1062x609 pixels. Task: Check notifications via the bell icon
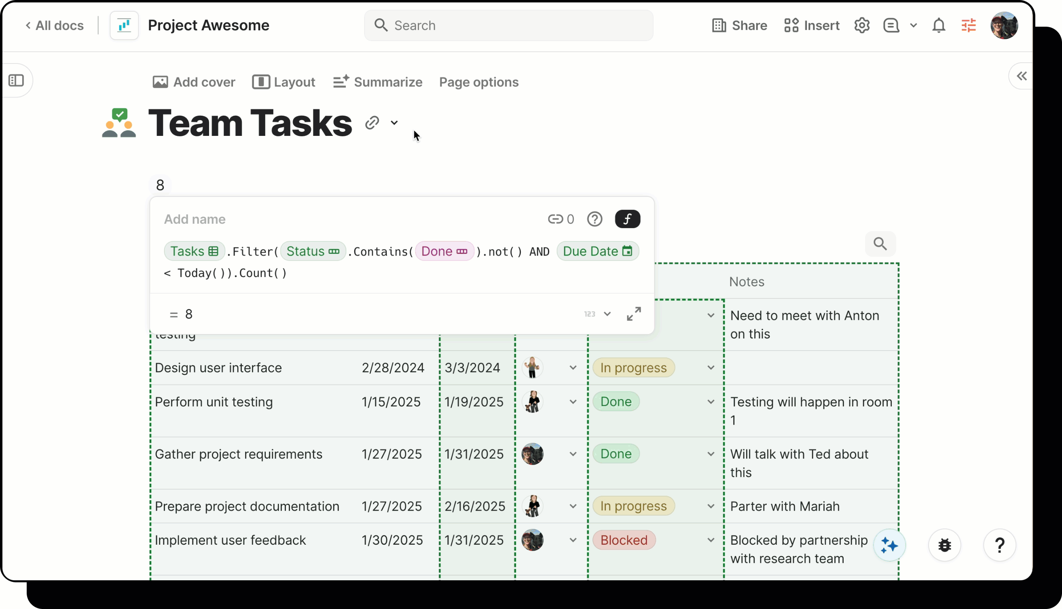pos(938,25)
